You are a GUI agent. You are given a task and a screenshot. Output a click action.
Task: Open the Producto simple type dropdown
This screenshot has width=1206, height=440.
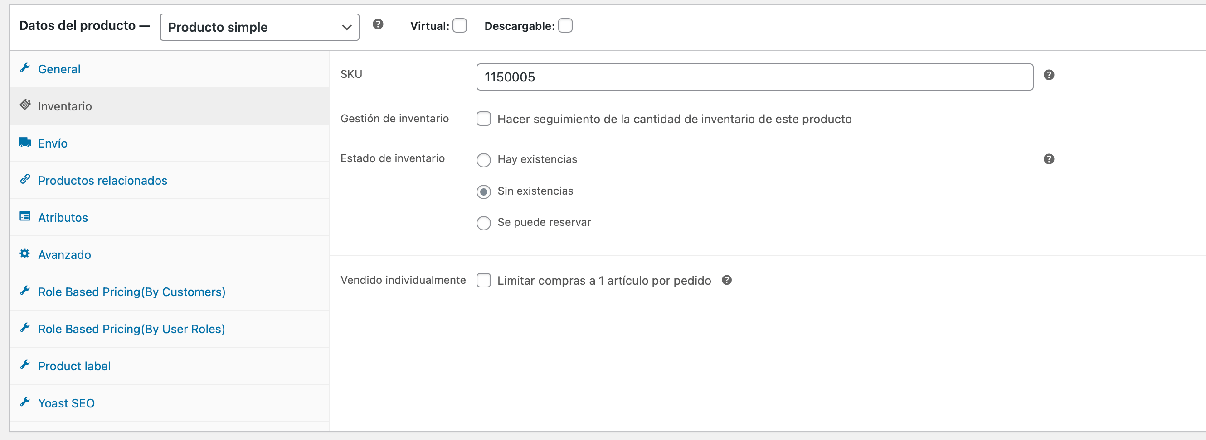click(259, 27)
